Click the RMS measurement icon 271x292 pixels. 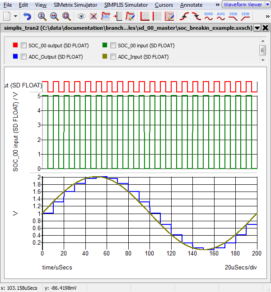click(x=209, y=16)
